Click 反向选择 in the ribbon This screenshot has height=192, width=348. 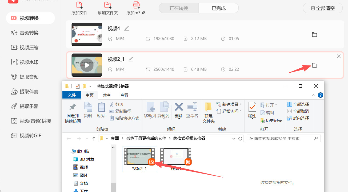tap(298, 118)
